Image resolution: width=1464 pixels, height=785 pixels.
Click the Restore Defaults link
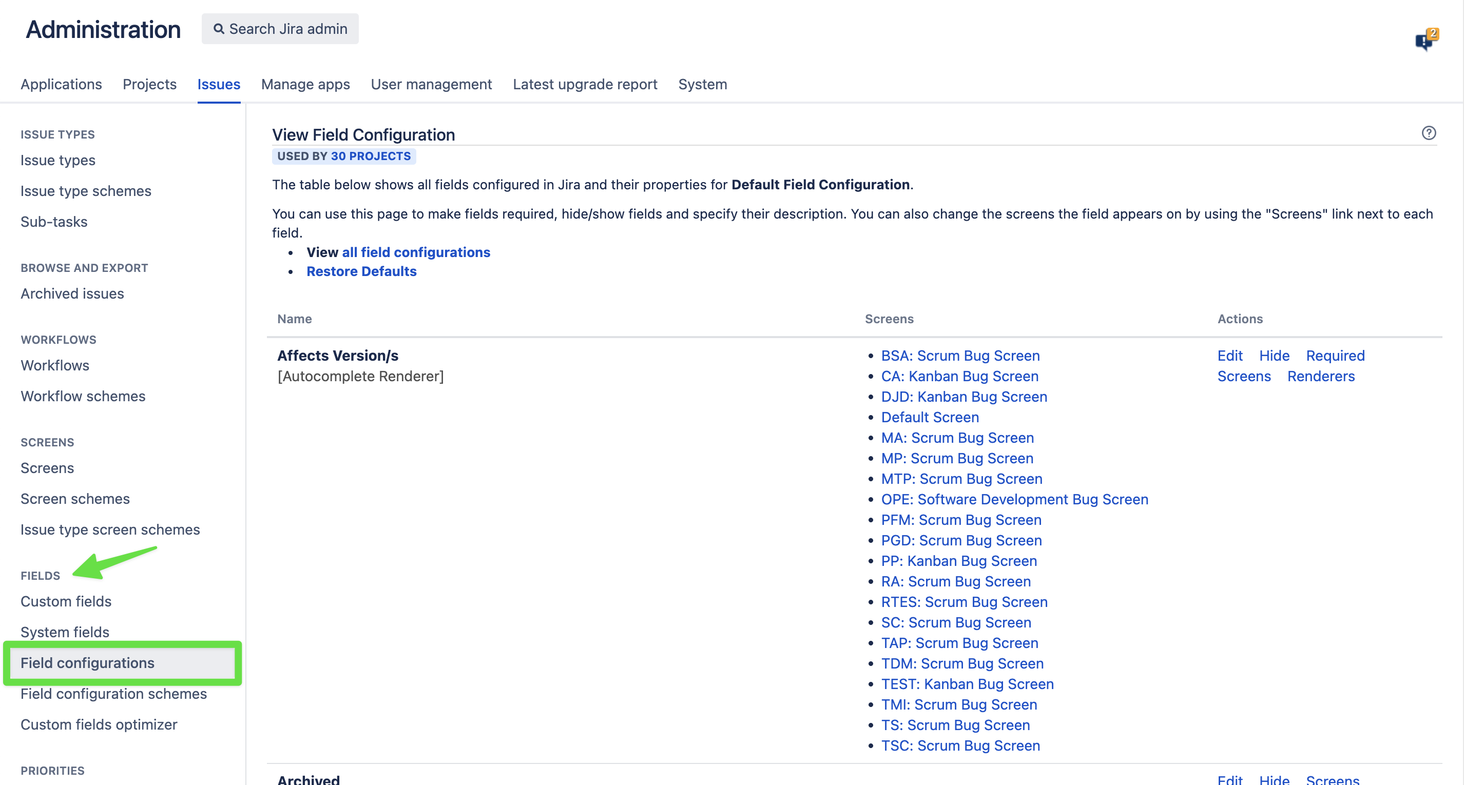[361, 271]
